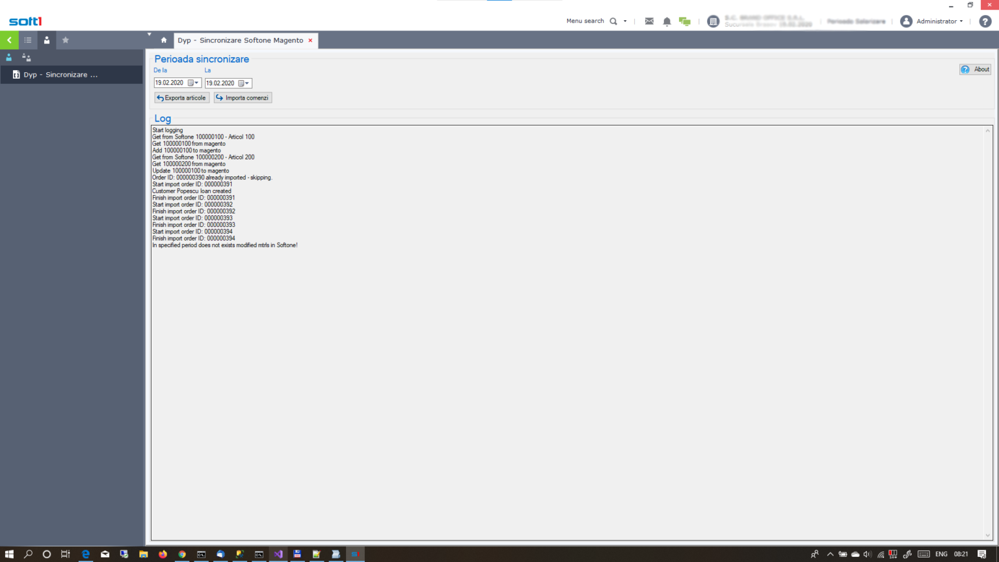Switch to the user group menu view
The image size is (999, 562).
point(27,58)
